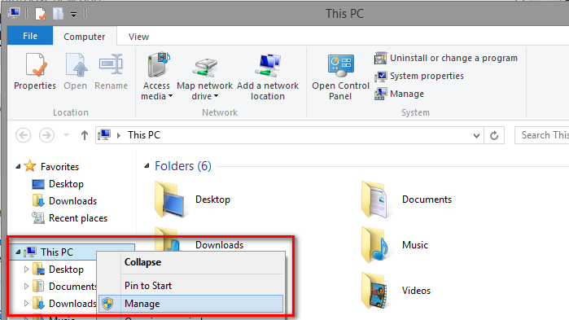Expand the Downloads node under This PC
The height and width of the screenshot is (320, 569).
[26, 304]
